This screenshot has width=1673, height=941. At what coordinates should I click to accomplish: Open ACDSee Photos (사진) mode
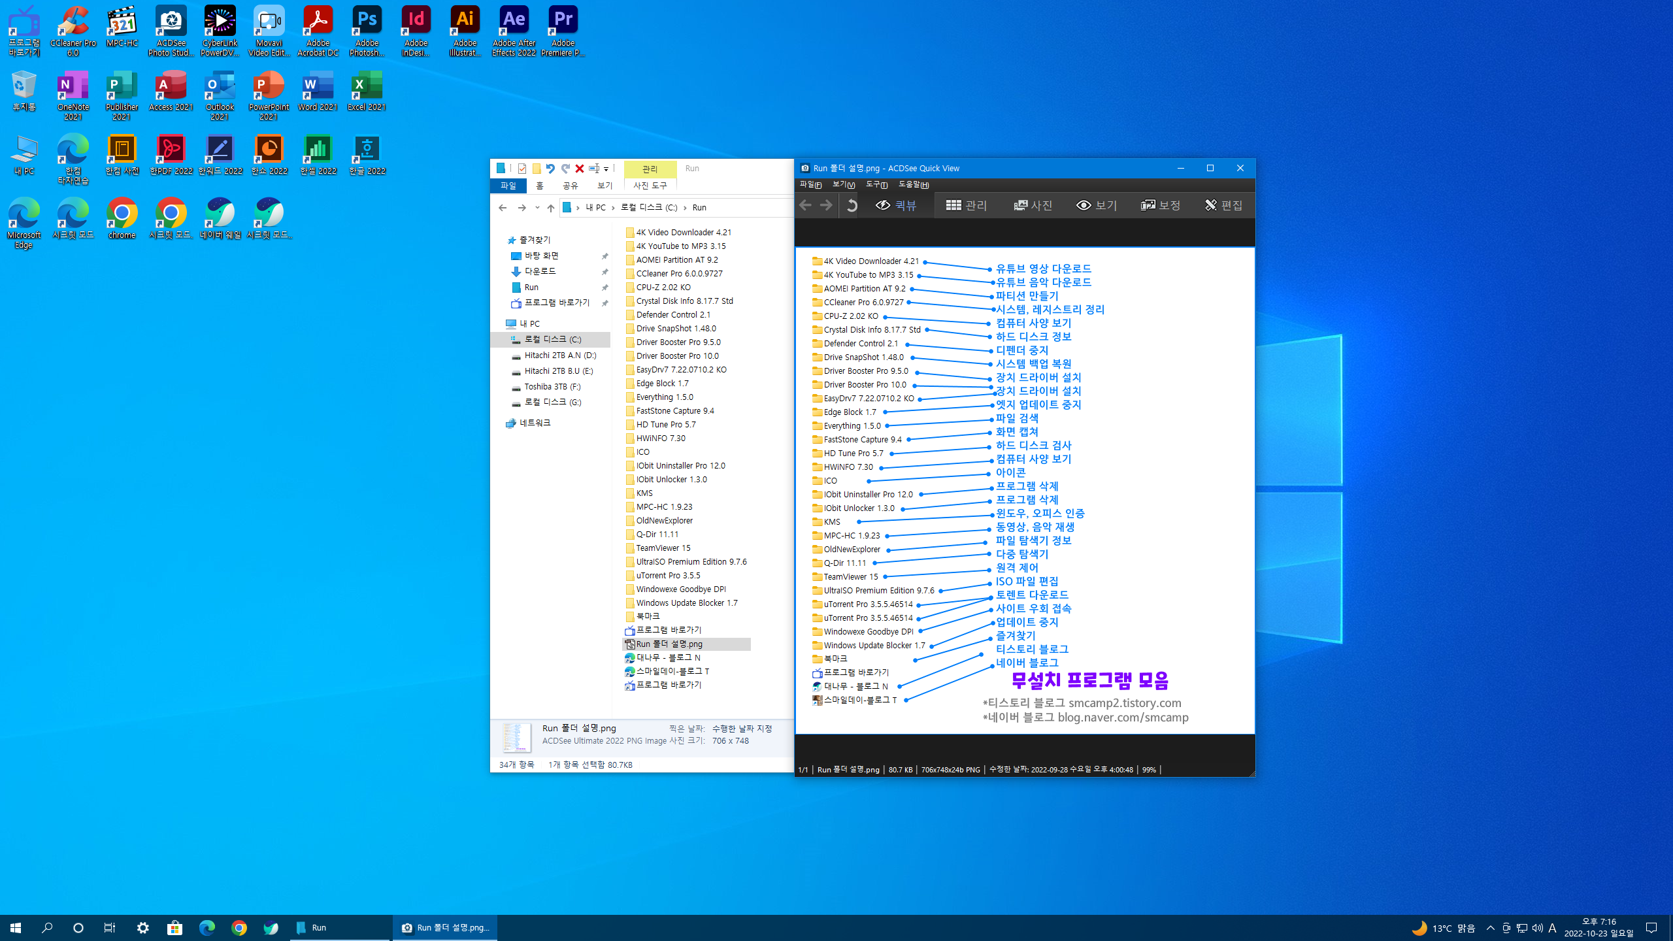click(x=1033, y=205)
